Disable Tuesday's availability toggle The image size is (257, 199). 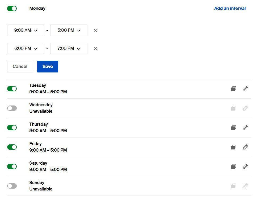coord(12,88)
